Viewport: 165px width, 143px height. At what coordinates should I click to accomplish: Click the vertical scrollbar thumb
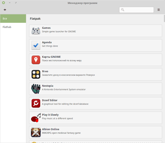click(164, 18)
